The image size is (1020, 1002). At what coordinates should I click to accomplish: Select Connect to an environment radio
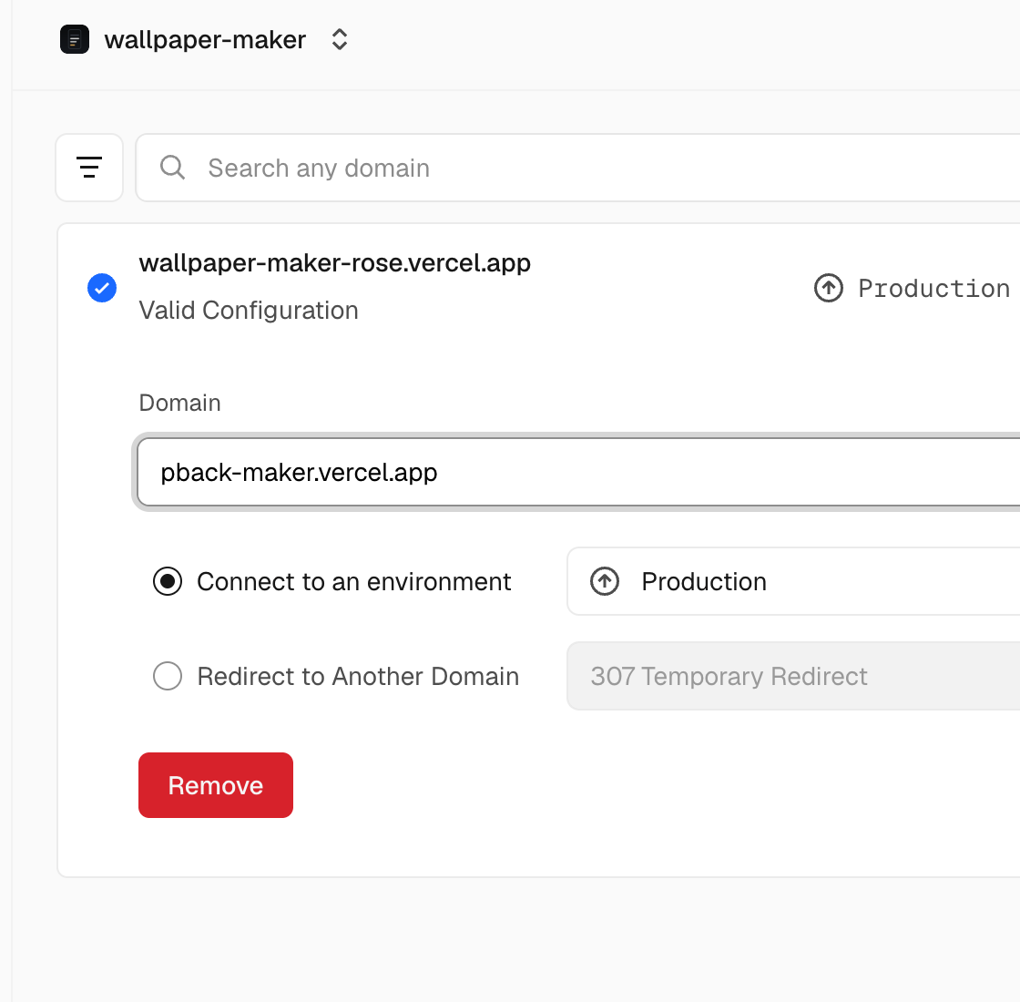pyautogui.click(x=168, y=581)
